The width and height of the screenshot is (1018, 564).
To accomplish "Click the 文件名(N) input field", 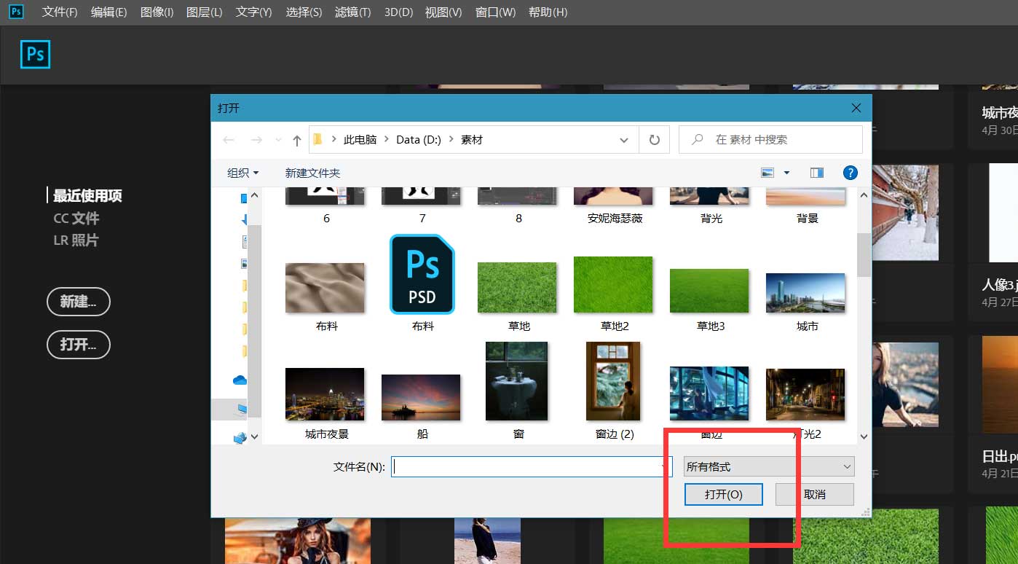I will pyautogui.click(x=532, y=467).
